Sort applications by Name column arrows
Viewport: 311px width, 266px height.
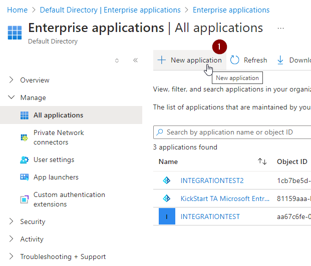[262, 161]
